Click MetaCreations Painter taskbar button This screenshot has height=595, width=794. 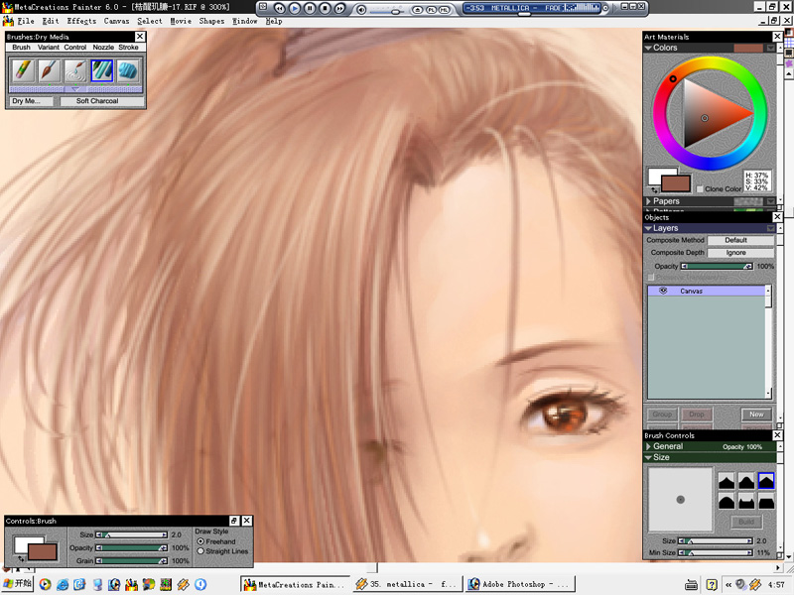coord(295,584)
